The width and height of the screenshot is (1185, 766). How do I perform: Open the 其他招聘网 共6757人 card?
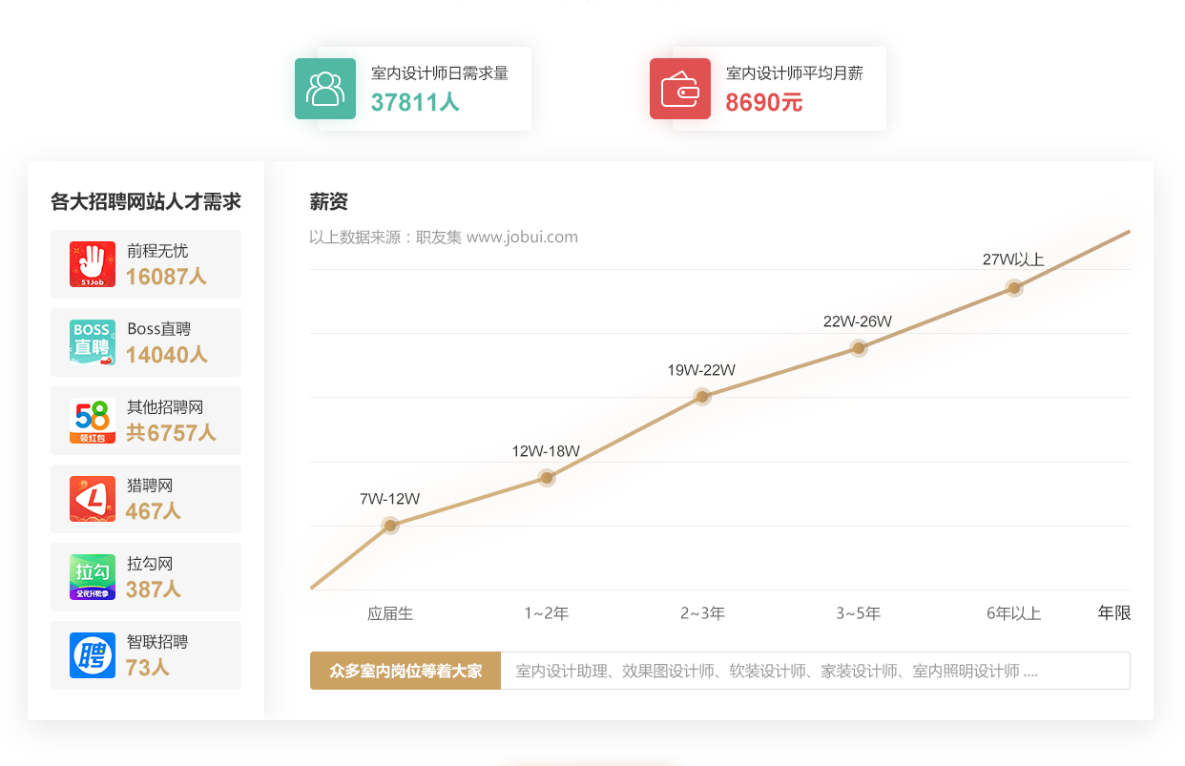[146, 421]
